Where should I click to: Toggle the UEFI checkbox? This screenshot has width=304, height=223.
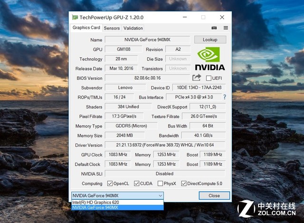tap(209, 78)
